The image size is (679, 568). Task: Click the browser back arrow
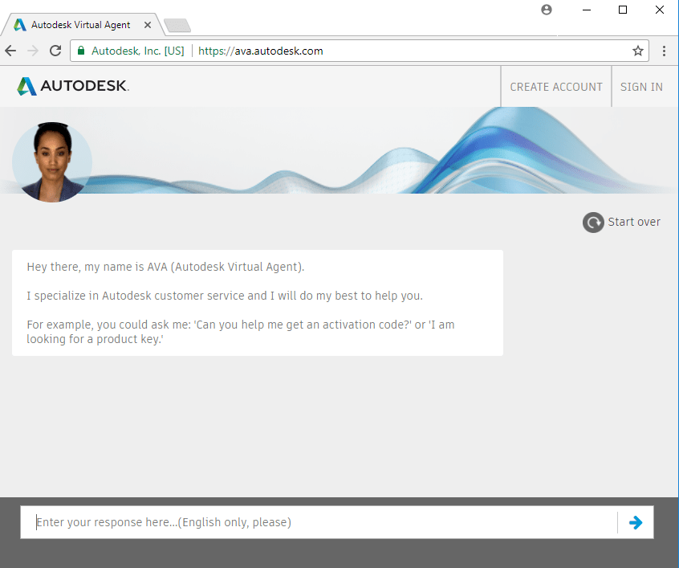13,50
